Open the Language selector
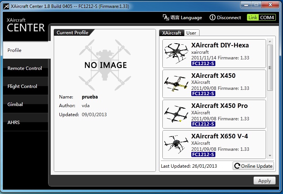 [182, 18]
